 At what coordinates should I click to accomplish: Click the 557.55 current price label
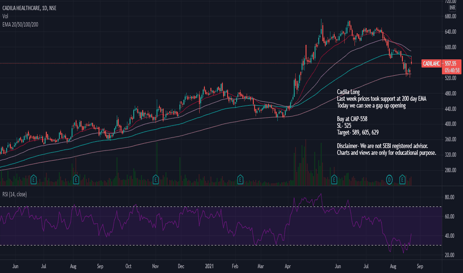pos(451,64)
